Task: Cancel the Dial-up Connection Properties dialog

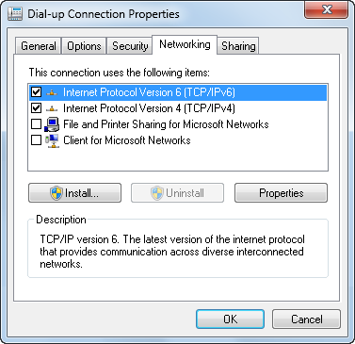Action: coord(306,319)
